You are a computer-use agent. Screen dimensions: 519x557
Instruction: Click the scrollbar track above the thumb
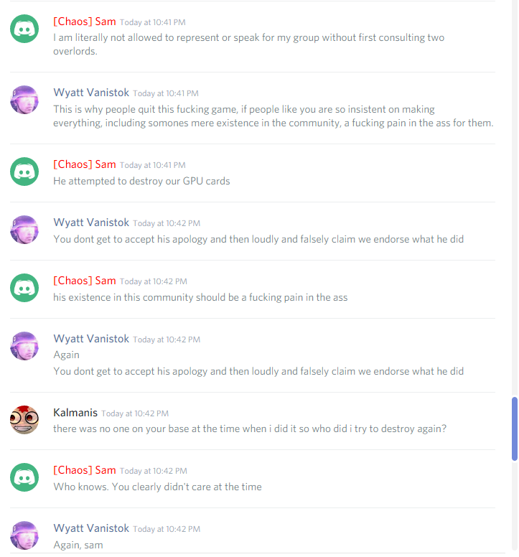pyautogui.click(x=515, y=199)
